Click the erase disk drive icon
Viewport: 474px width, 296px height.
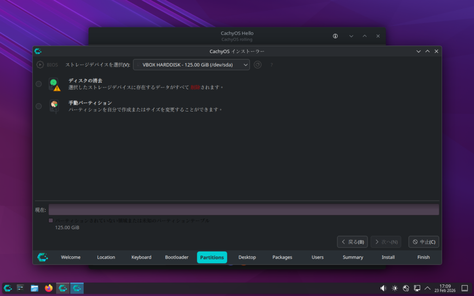click(x=55, y=84)
